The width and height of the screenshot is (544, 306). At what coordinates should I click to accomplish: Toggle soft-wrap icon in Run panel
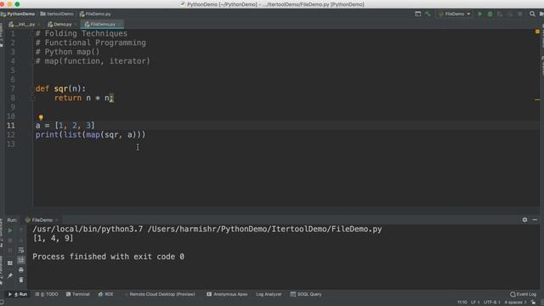tap(21, 250)
